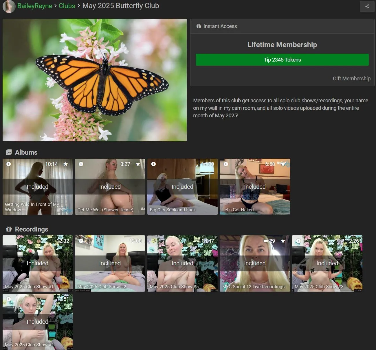Navigate to Clubs in the breadcrumb

tap(67, 6)
